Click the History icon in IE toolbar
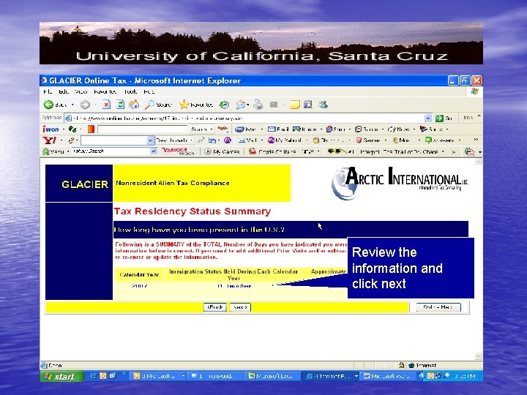 click(x=224, y=105)
